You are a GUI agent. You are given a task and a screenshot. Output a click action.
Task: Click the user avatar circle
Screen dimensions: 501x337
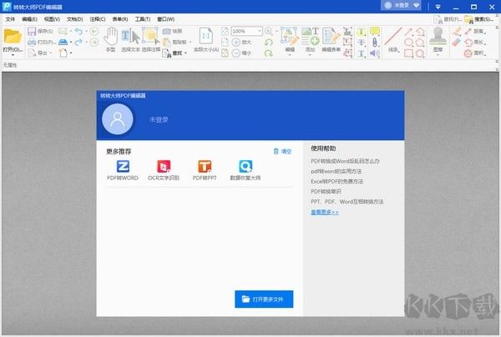[119, 120]
